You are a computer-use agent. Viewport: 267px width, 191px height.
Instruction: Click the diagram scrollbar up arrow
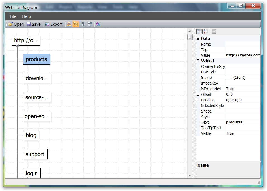point(190,31)
